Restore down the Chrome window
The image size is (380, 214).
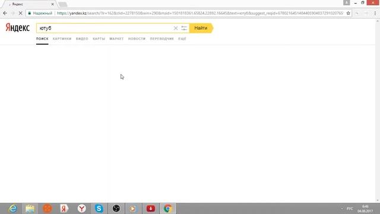[363, 2]
